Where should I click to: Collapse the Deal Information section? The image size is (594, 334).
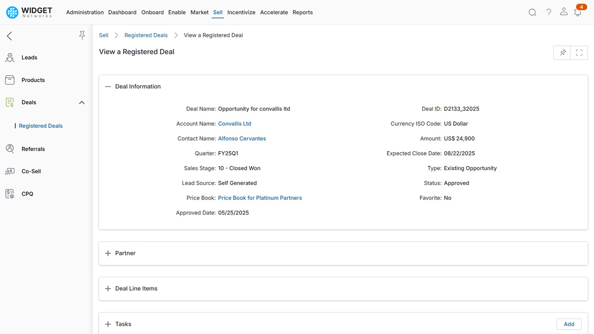coord(108,87)
